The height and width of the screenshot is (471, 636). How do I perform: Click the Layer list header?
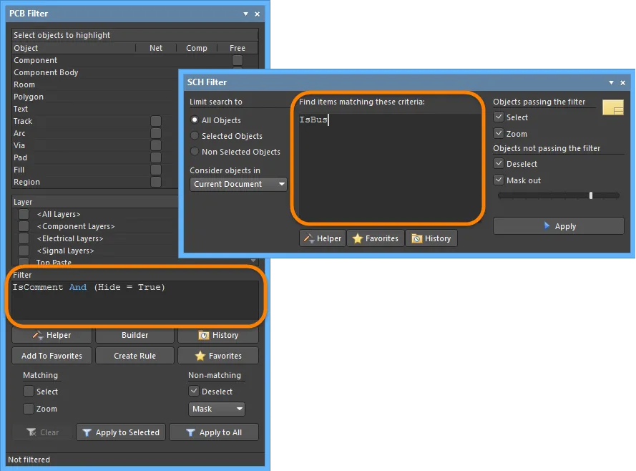coord(95,202)
